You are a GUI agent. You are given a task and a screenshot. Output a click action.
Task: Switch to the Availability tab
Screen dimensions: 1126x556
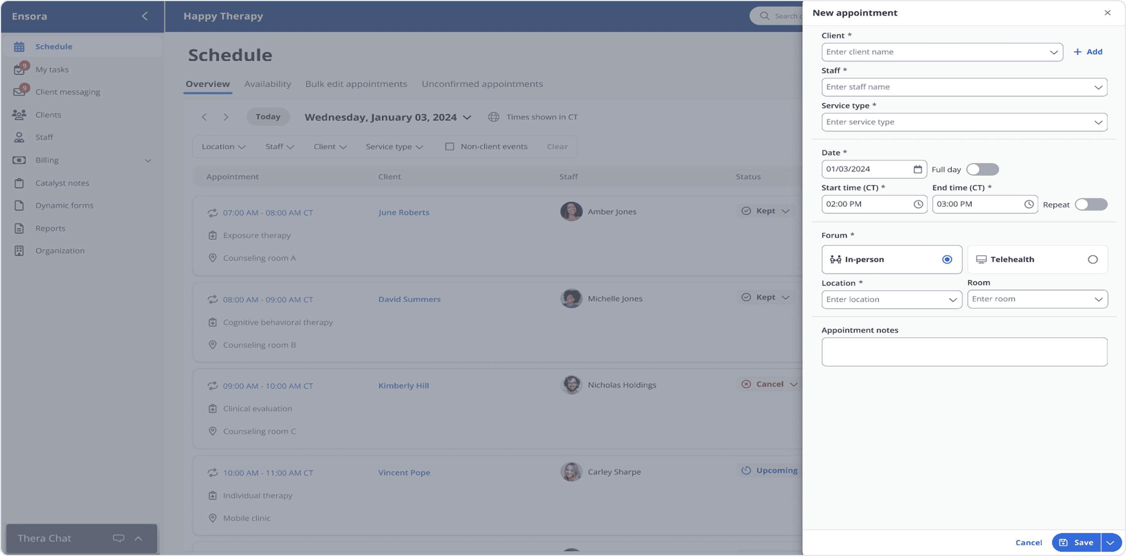tap(268, 84)
